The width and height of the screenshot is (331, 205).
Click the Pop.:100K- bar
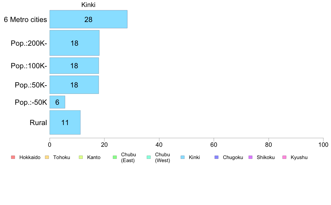click(x=74, y=66)
